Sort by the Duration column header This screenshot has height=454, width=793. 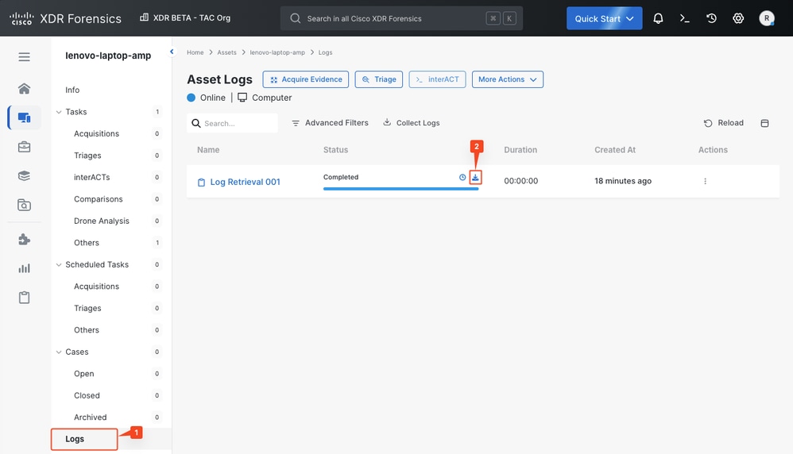(x=520, y=150)
